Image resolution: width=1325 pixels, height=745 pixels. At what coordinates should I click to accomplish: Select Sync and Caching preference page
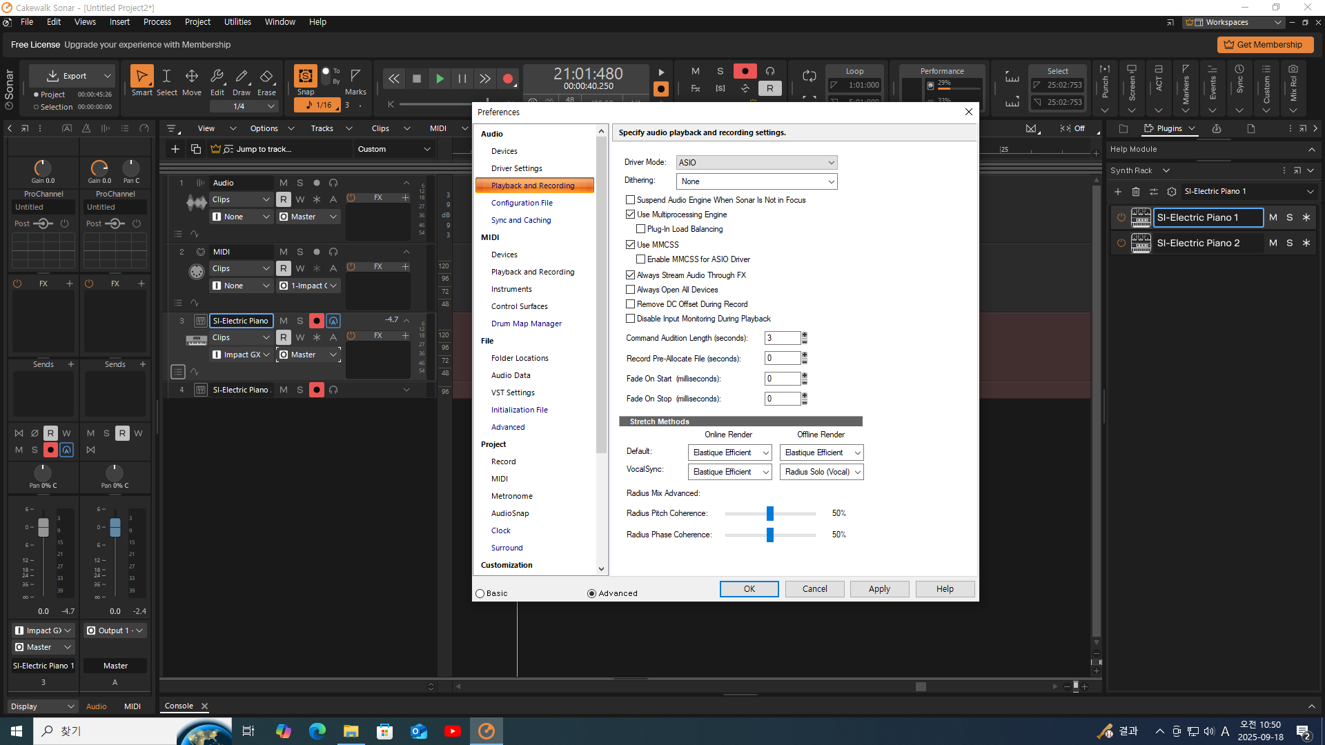pos(521,220)
